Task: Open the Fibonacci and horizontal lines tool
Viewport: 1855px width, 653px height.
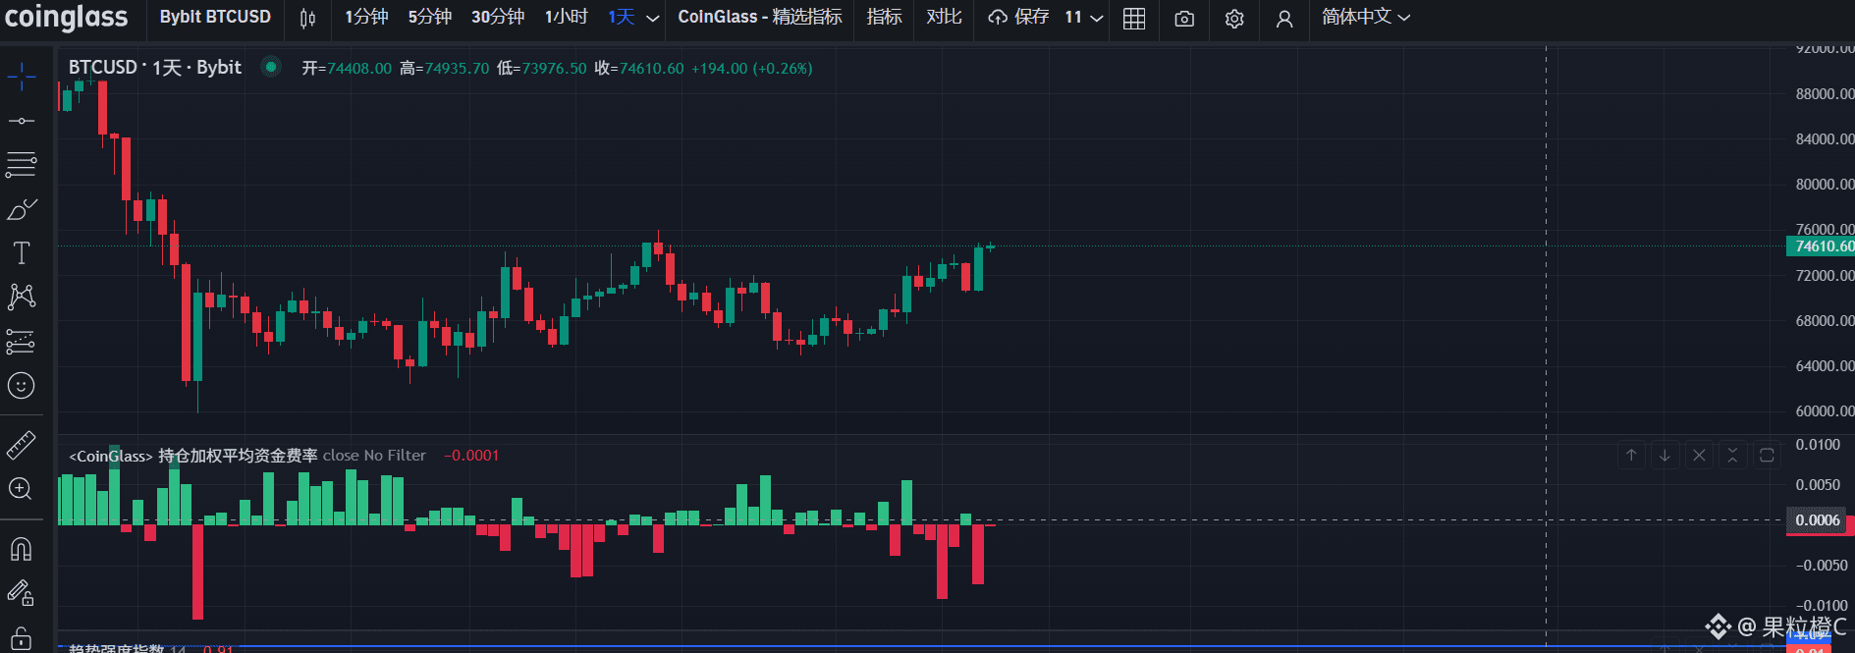Action: pos(21,164)
